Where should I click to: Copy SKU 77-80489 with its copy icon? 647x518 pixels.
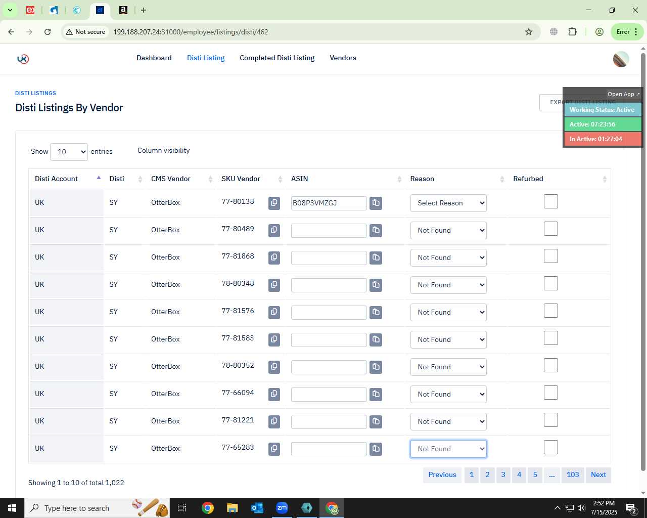pyautogui.click(x=274, y=230)
